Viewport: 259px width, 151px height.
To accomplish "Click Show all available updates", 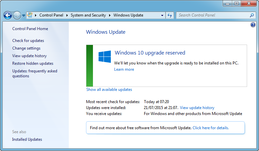I will click(x=109, y=90).
